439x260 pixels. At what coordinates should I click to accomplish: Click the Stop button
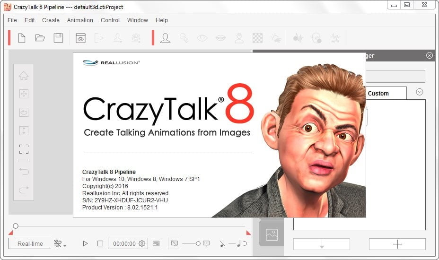coord(100,243)
